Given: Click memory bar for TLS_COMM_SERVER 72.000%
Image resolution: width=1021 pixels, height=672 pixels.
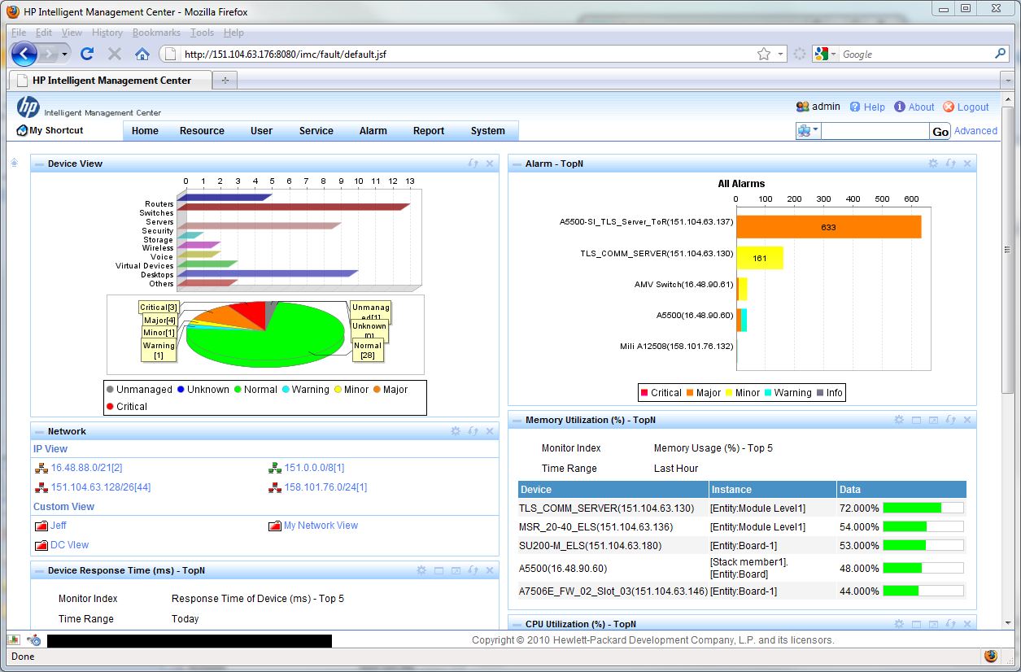Looking at the screenshot, I should pyautogui.click(x=923, y=508).
